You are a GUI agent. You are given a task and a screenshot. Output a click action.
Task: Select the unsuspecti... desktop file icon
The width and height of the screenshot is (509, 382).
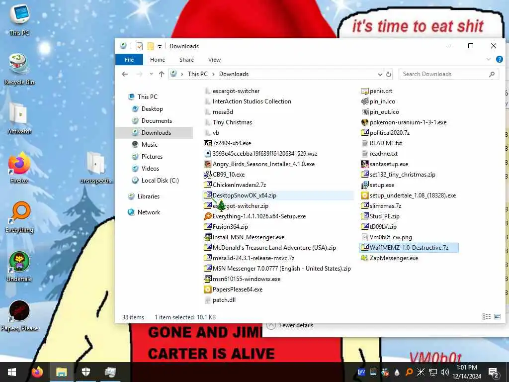click(96, 168)
